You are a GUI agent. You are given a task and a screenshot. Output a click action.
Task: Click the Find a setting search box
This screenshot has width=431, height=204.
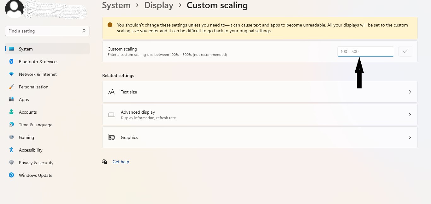44,31
